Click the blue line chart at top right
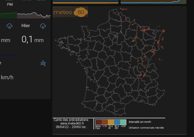This screenshot has height=137, width=194. [153, 2]
